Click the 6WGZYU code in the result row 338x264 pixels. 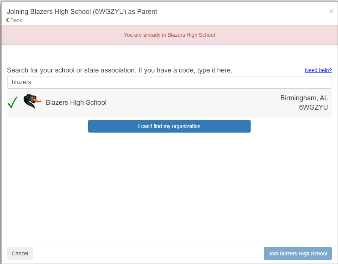tap(313, 107)
